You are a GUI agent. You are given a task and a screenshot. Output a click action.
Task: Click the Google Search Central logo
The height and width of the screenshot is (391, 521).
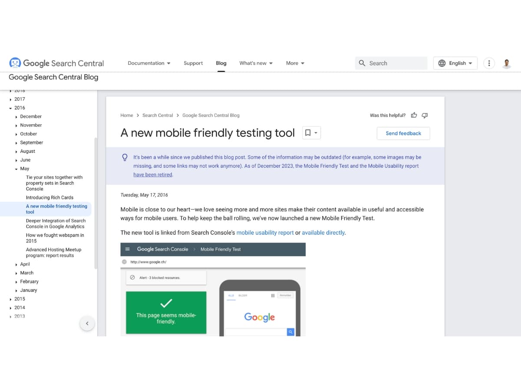coord(56,63)
